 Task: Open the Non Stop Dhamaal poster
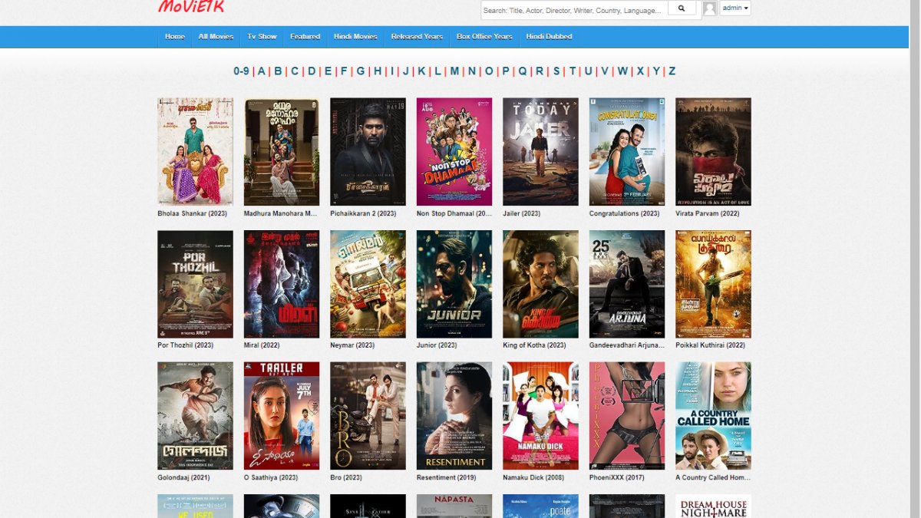[454, 151]
